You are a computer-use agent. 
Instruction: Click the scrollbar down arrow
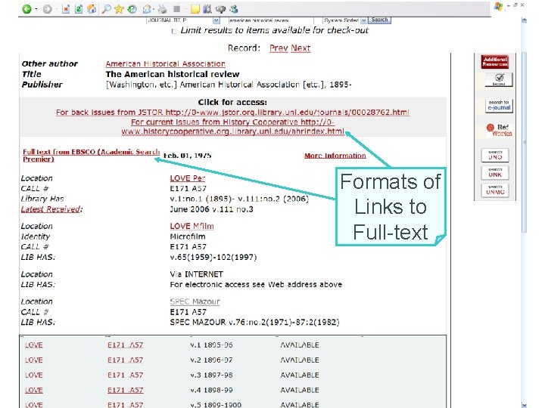tap(524, 405)
